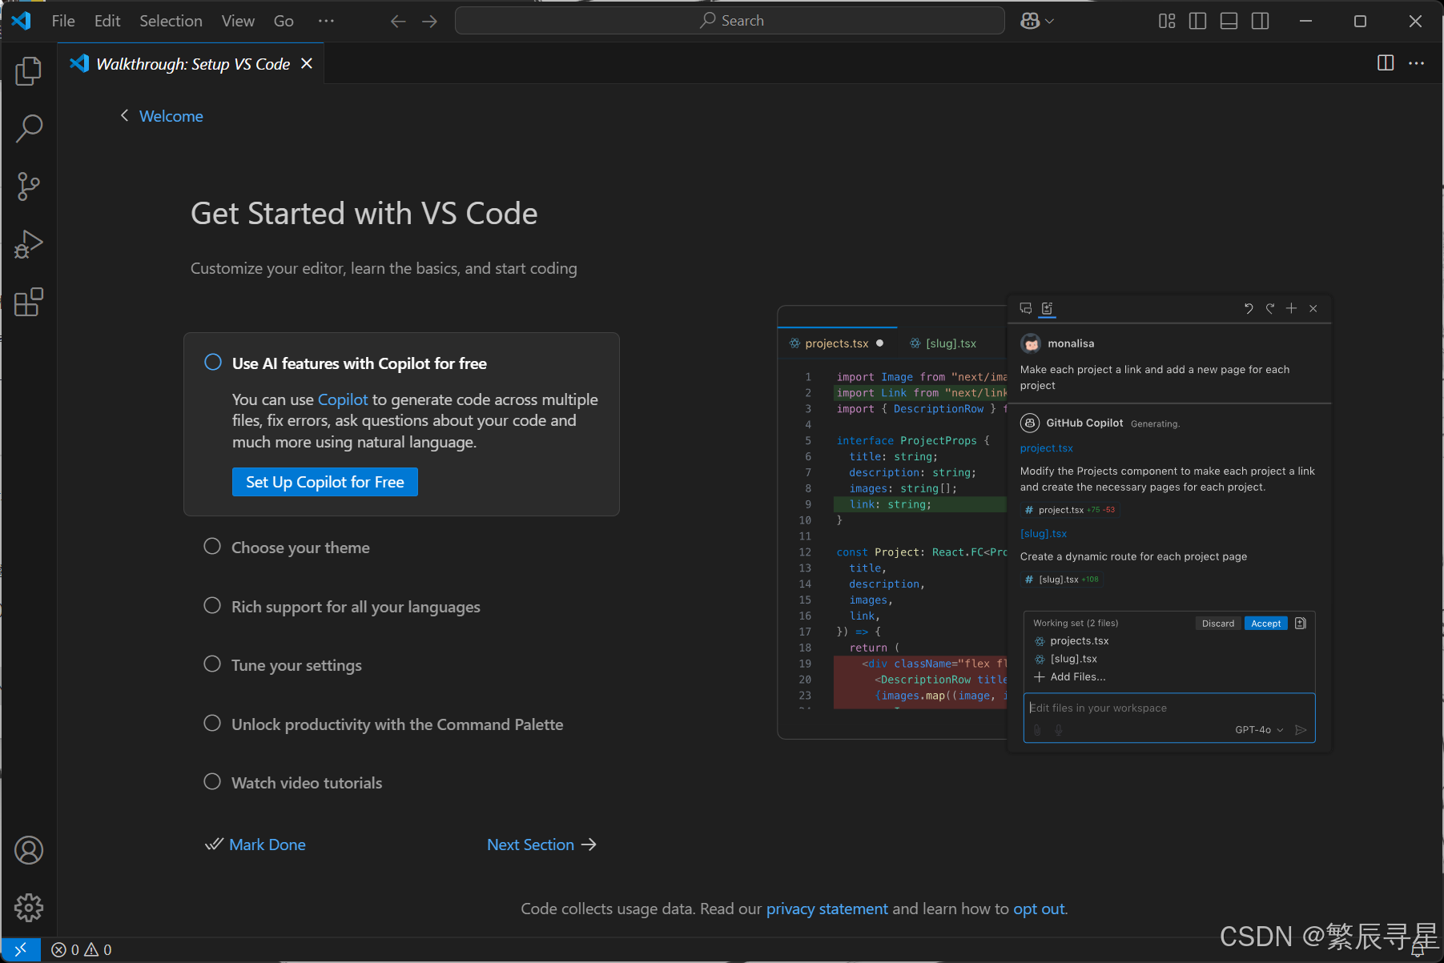
Task: Open Accounts icon at bottom of activity bar
Action: pos(29,850)
